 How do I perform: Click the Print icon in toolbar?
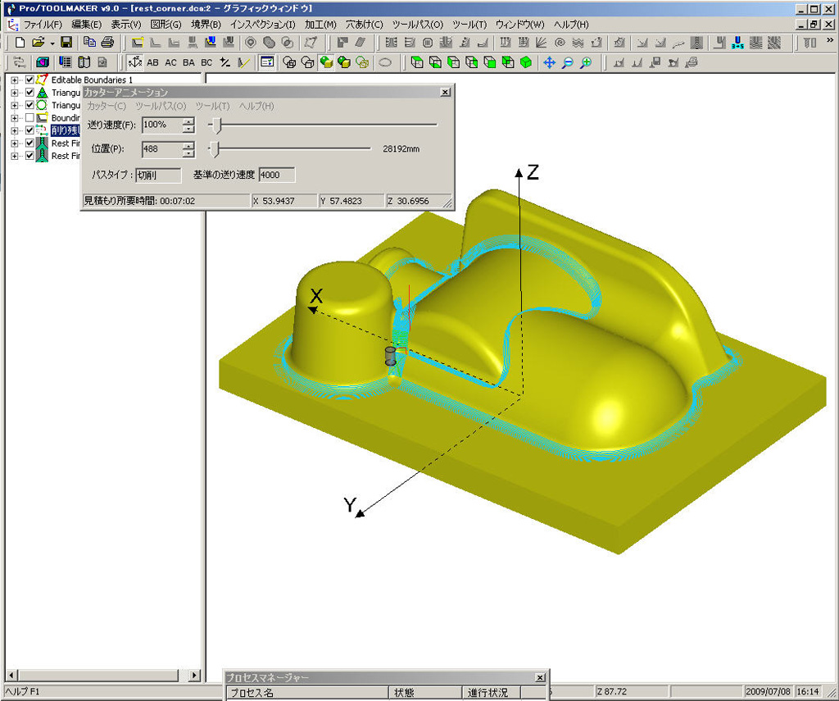pyautogui.click(x=107, y=42)
